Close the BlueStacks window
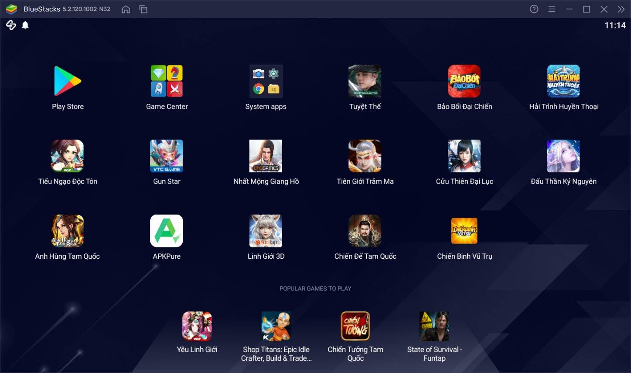 tap(604, 9)
